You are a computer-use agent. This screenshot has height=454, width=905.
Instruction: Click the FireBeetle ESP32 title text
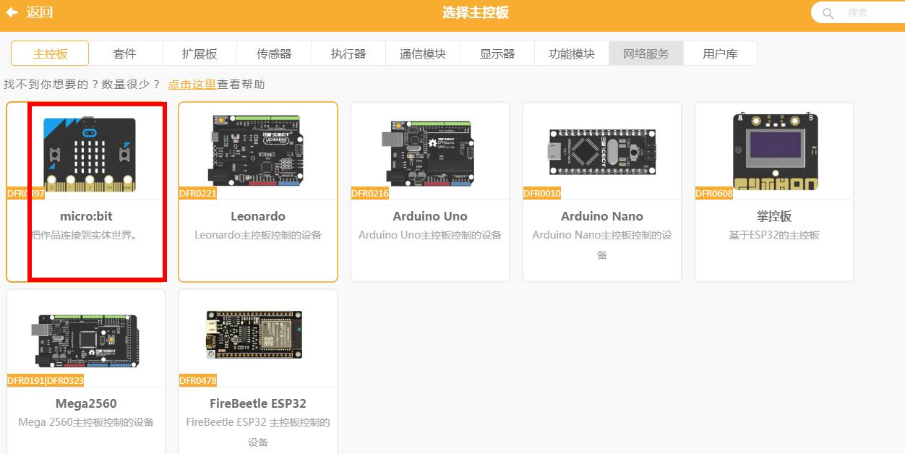tap(258, 403)
